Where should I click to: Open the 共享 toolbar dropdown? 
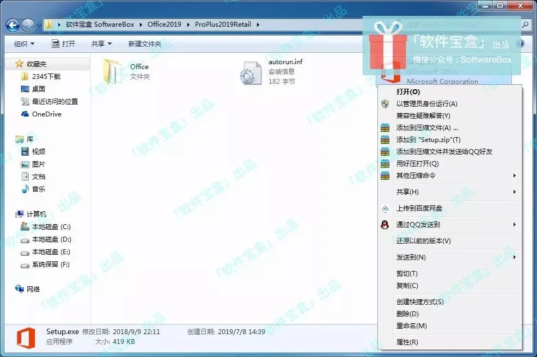pyautogui.click(x=101, y=44)
